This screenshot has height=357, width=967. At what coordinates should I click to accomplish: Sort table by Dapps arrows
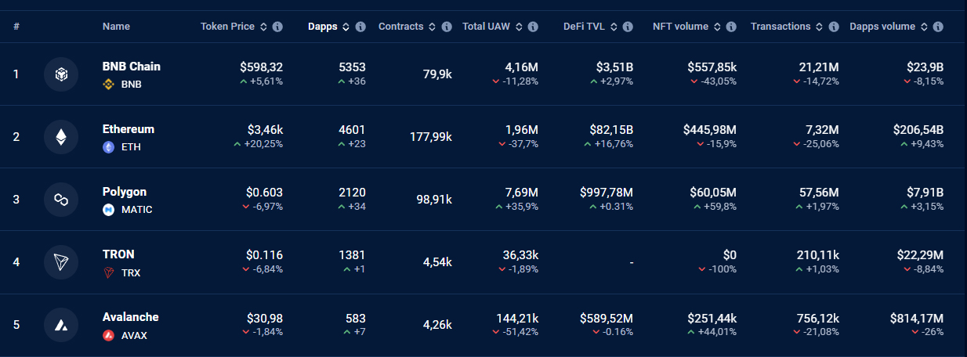[346, 27]
